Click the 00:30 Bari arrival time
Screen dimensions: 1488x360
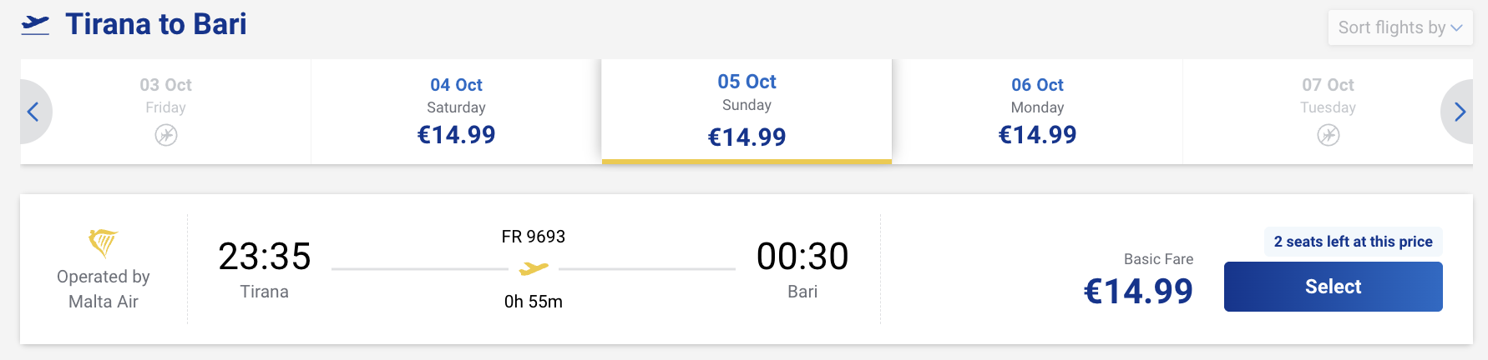pyautogui.click(x=802, y=256)
